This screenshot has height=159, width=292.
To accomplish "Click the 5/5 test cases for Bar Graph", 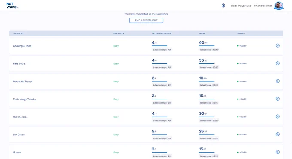I will tap(154, 131).
